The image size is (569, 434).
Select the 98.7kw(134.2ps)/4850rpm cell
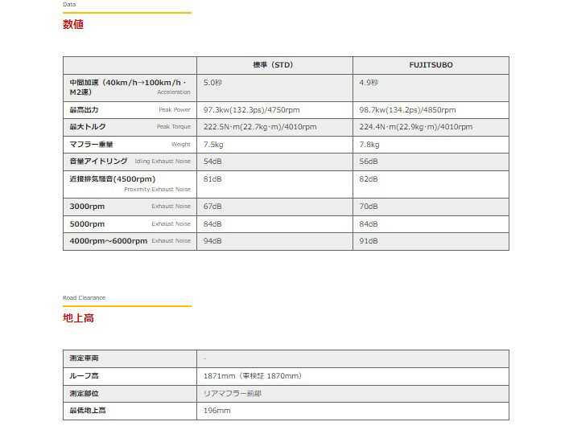click(x=407, y=110)
